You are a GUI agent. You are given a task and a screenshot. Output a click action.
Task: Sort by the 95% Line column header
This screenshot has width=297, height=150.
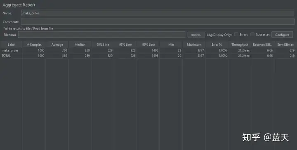click(125, 45)
